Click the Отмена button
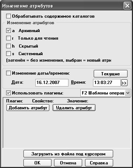This screenshot has width=133, height=168. pos(68,163)
